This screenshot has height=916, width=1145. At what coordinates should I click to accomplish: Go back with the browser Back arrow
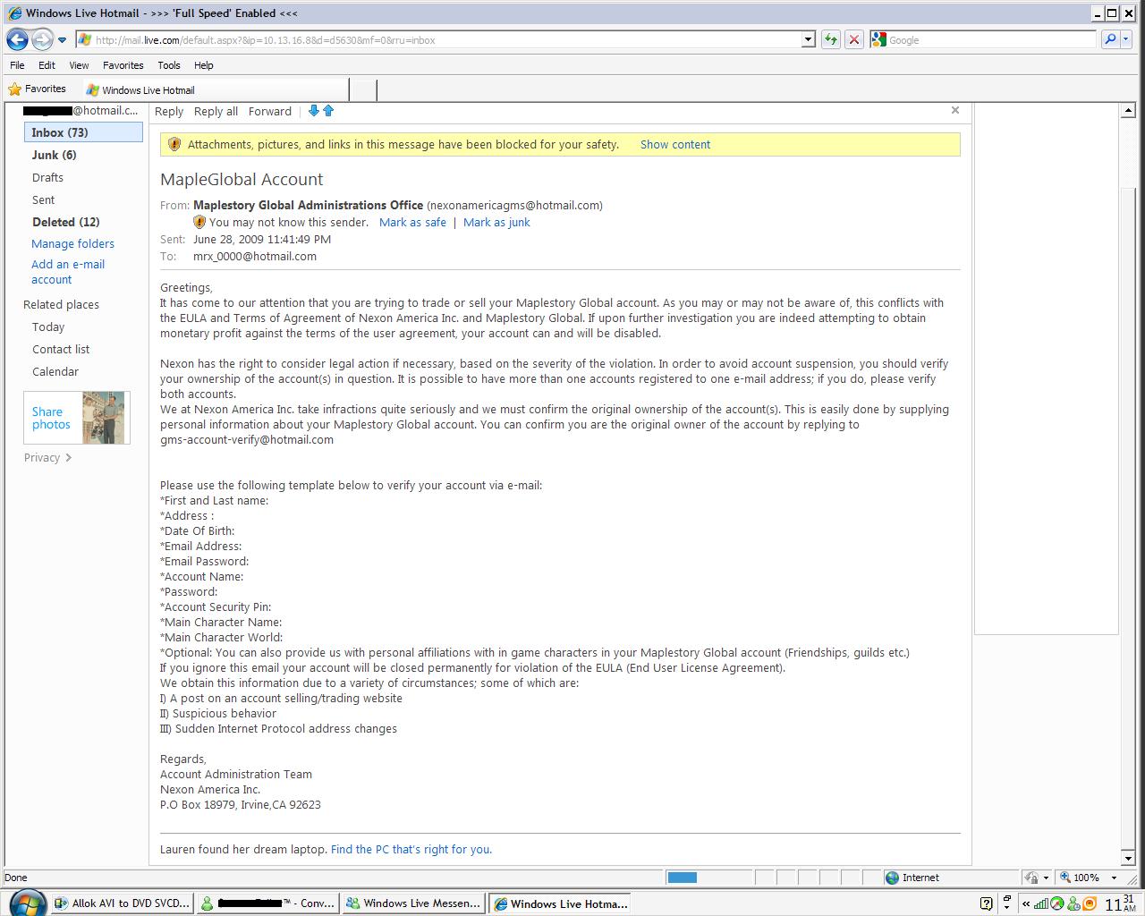[17, 39]
